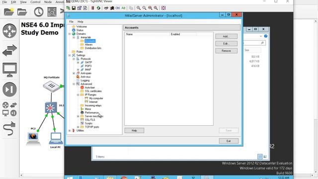Click TightVNC zoom 100% magnifier
Screen dimensions: 318x179
pos(150,8)
